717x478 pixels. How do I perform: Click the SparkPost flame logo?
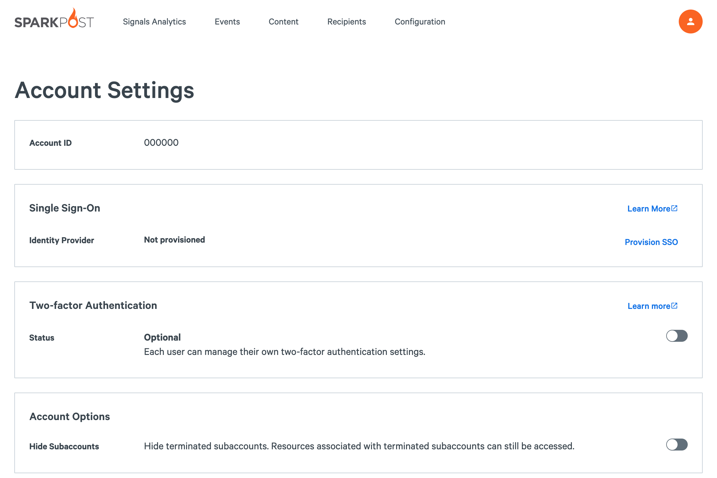click(x=54, y=18)
